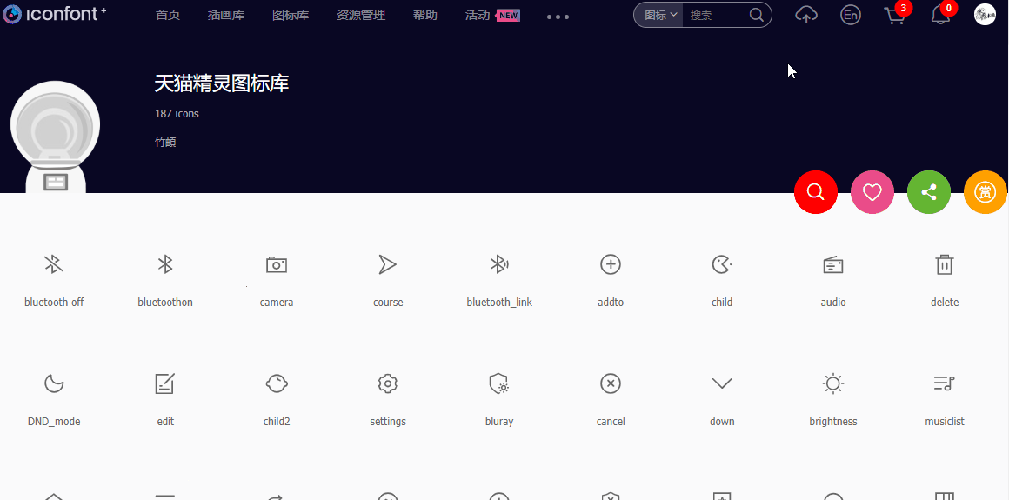Viewport: 1009px width, 500px height.
Task: Select the down chevron icon
Action: [x=722, y=384]
